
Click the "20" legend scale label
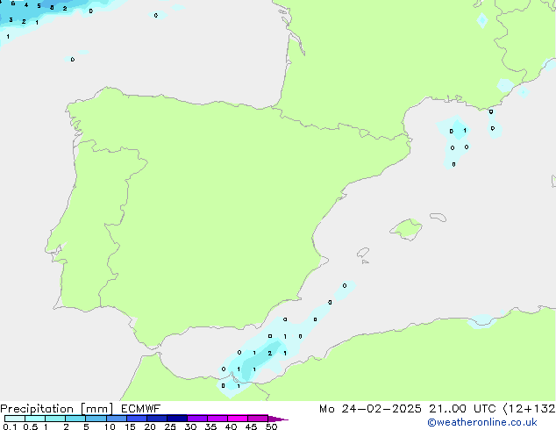pos(150,426)
